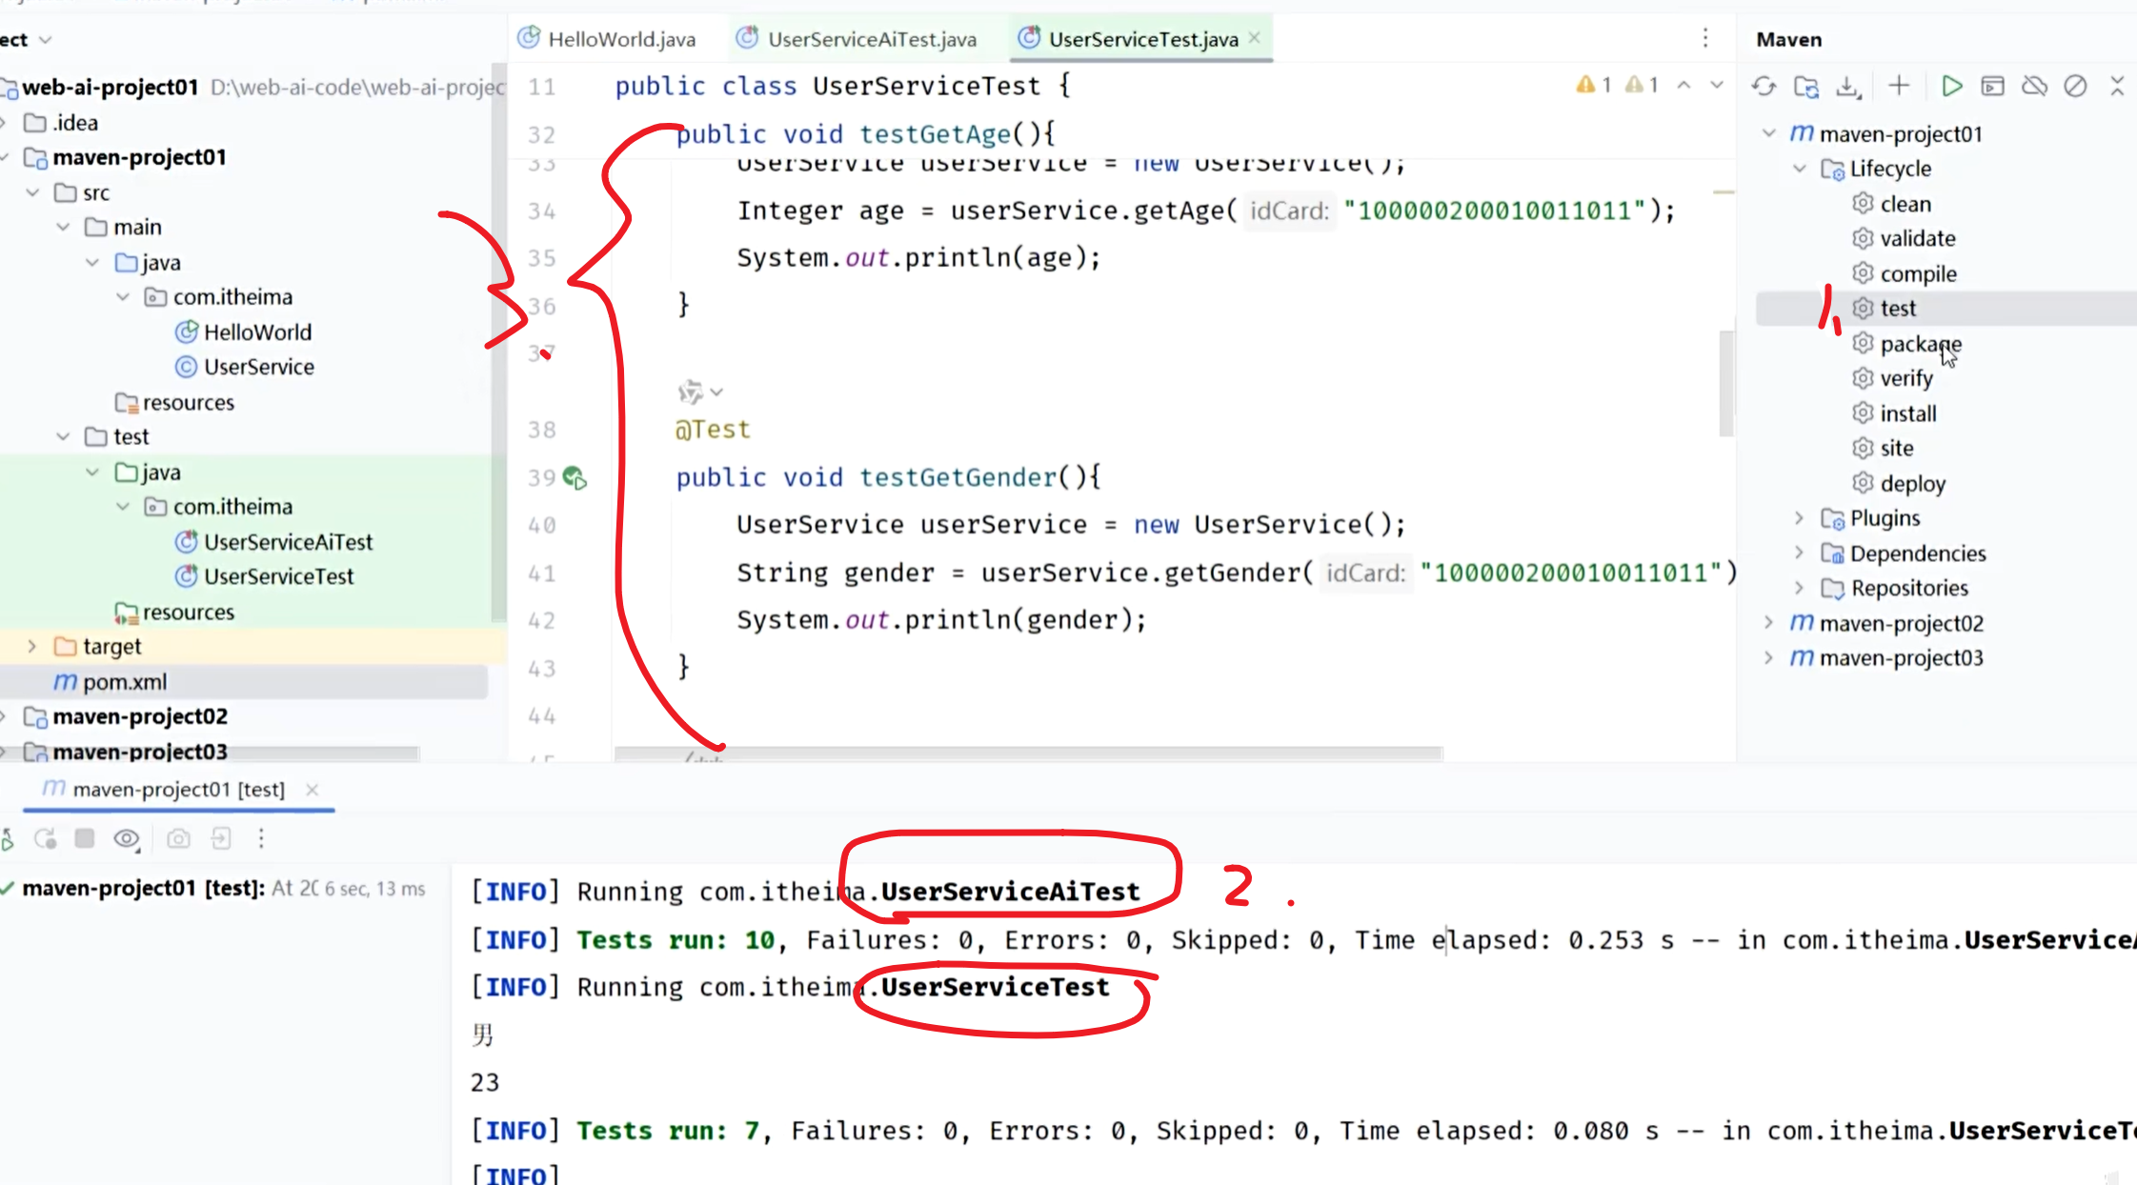The image size is (2137, 1185).
Task: Expand the maven-project02 Maven module
Action: click(1768, 623)
